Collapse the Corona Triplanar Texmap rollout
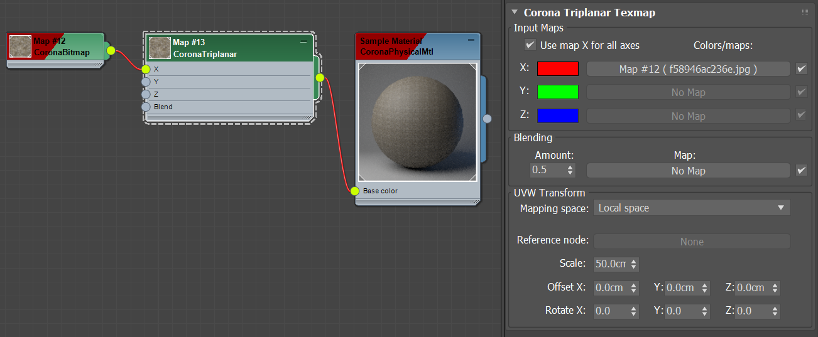 515,12
